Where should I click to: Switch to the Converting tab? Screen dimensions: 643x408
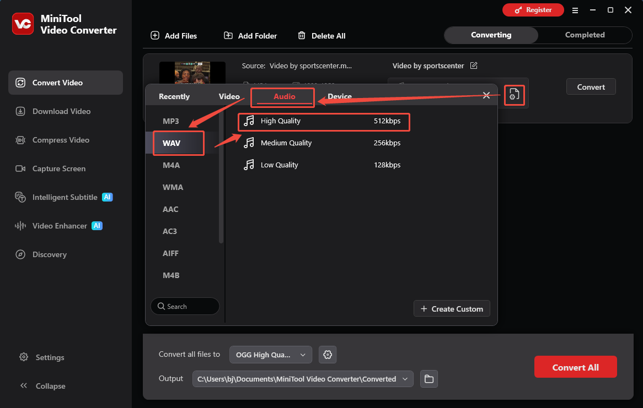click(491, 35)
